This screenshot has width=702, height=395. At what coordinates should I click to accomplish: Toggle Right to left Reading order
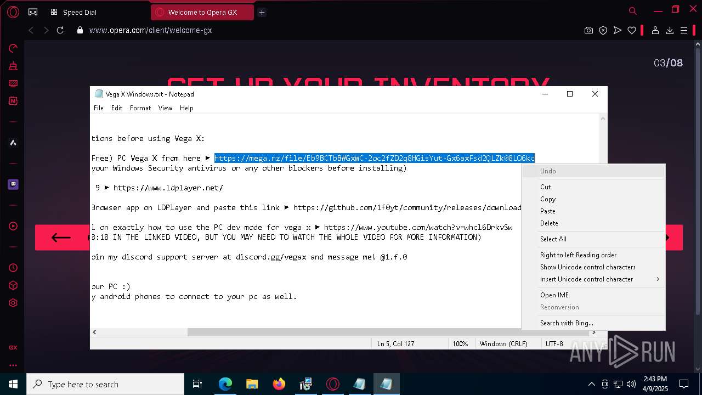[x=593, y=255]
